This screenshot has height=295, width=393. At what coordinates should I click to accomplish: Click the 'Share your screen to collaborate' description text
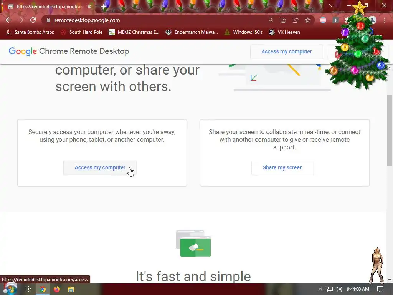click(284, 139)
